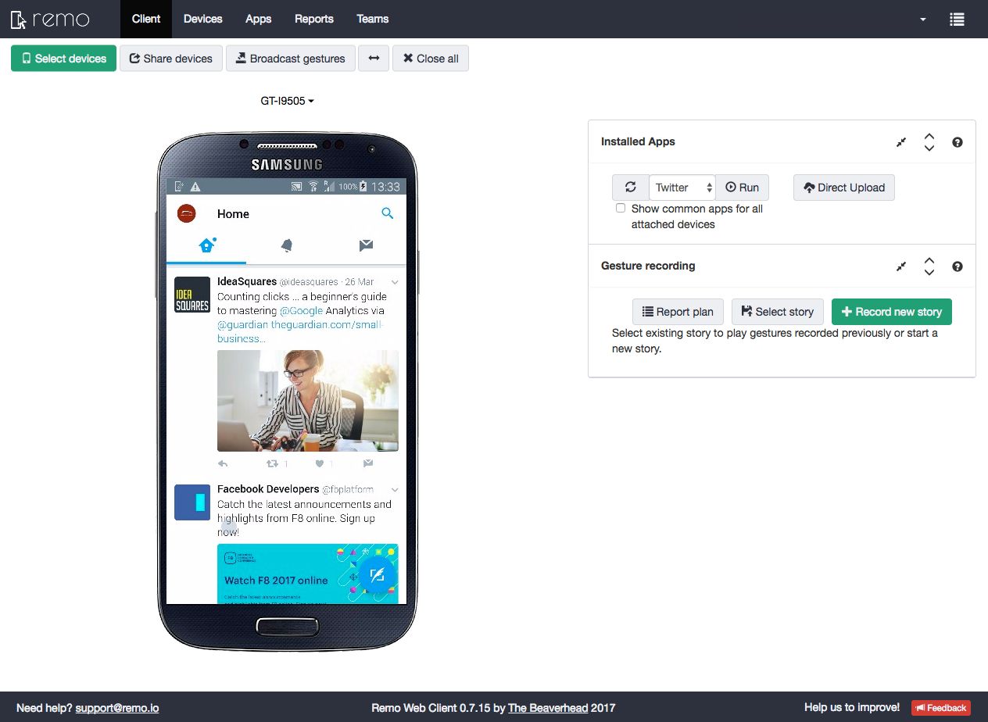Open the Reports section
This screenshot has height=722, width=988.
[313, 19]
